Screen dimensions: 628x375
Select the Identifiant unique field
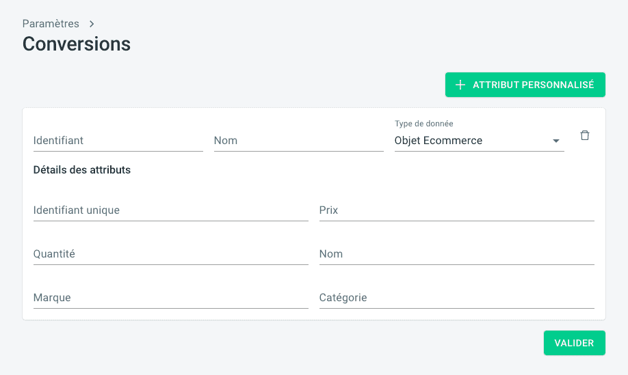tap(170, 210)
